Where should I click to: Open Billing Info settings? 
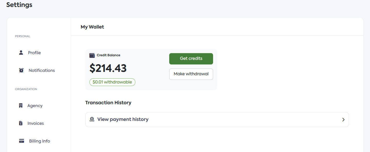pyautogui.click(x=39, y=141)
